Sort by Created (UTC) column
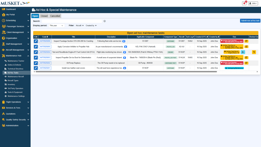 pos(202,37)
